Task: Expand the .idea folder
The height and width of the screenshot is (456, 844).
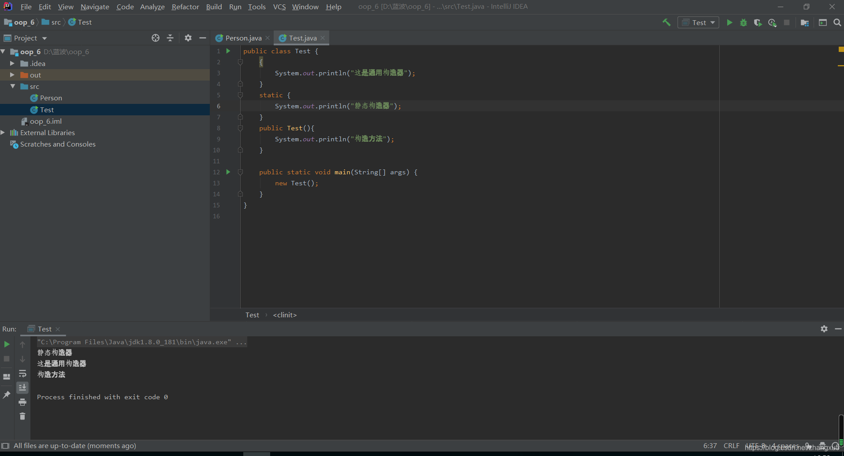Action: [x=13, y=63]
